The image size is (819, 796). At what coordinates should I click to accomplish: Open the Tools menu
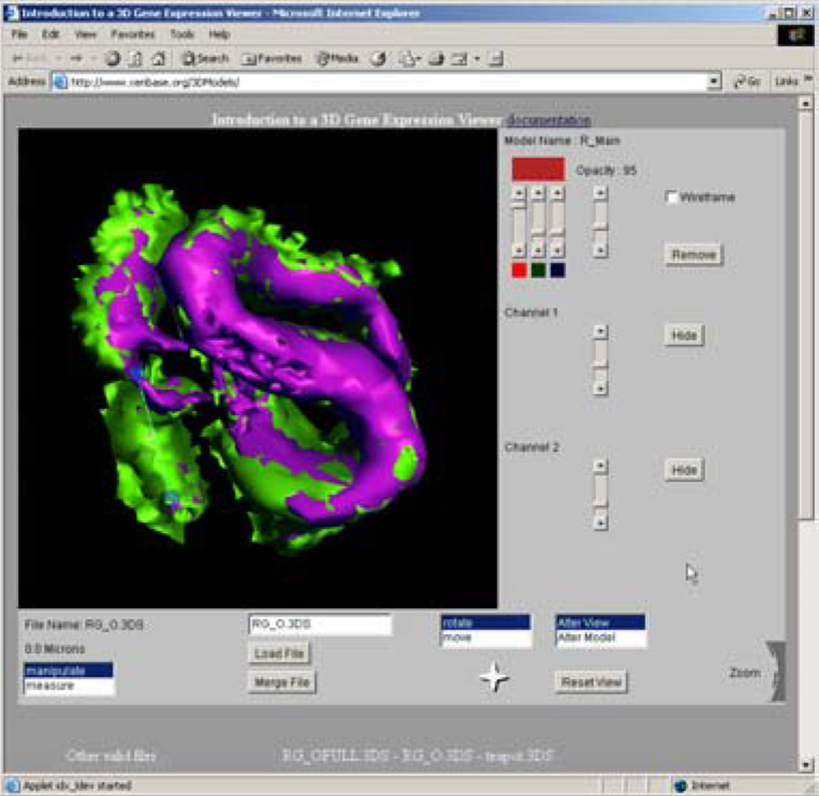pos(182,35)
